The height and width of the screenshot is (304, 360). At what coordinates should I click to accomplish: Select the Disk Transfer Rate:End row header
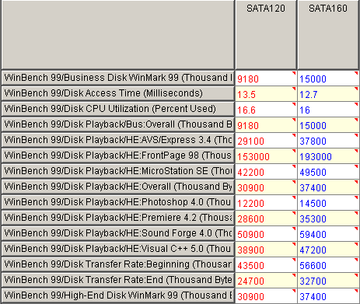(x=117, y=280)
